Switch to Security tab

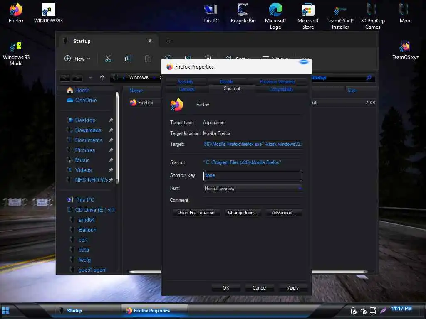point(185,82)
